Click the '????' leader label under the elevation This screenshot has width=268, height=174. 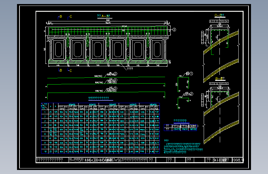point(130,69)
